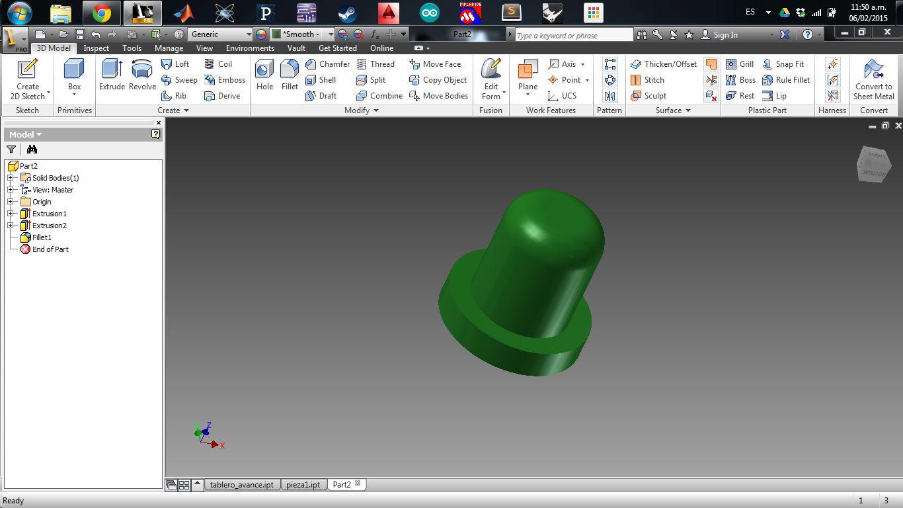Image resolution: width=903 pixels, height=508 pixels.
Task: Activate the Coil tool
Action: 218,64
